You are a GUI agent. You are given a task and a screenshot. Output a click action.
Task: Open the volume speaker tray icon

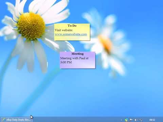(136, 120)
